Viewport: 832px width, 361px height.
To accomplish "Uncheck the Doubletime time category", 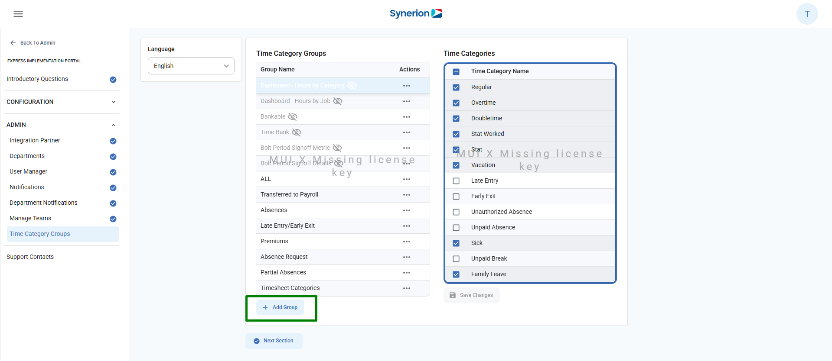I will 456,119.
